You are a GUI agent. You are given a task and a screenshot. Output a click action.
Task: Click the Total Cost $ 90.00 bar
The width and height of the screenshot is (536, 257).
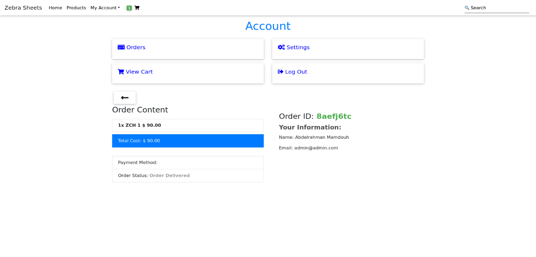(x=188, y=141)
